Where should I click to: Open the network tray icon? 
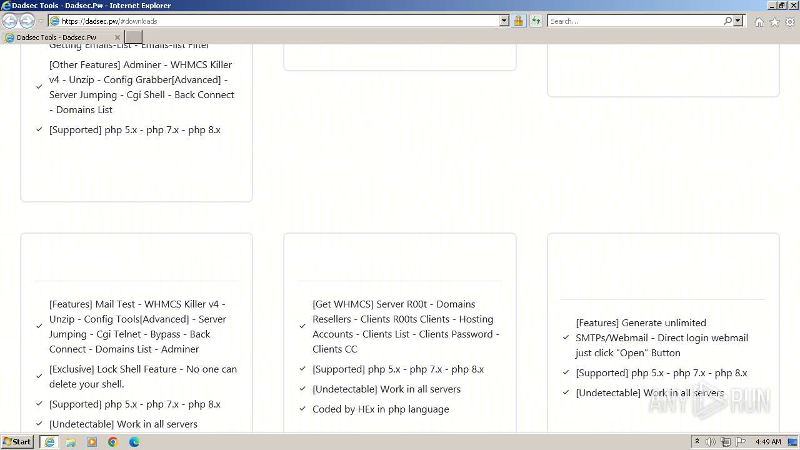(726, 442)
